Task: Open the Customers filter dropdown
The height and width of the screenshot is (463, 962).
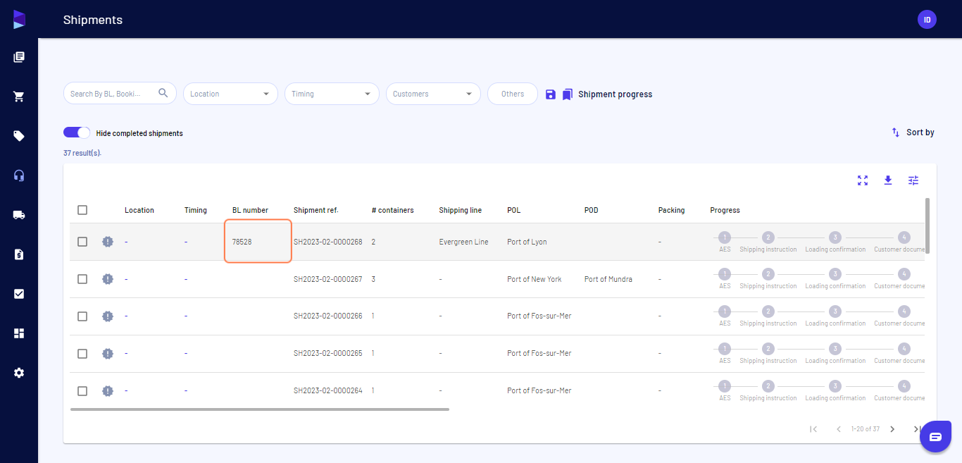Action: [433, 94]
